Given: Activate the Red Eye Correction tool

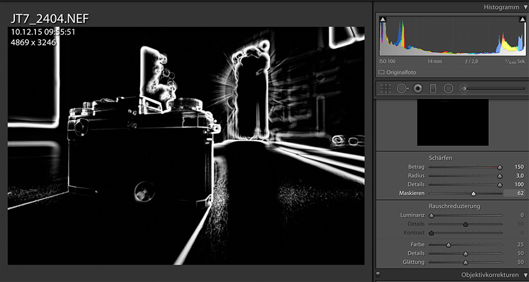Looking at the screenshot, I should [x=418, y=88].
